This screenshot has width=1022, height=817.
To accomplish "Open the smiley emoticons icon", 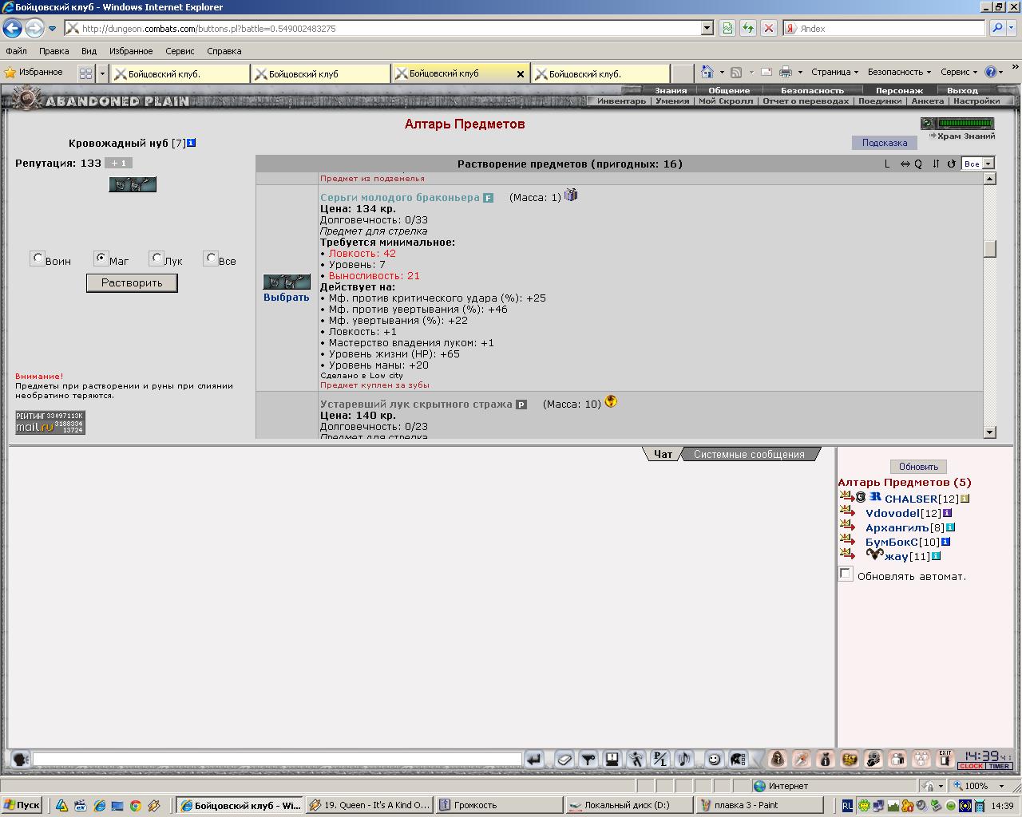I will 714,759.
